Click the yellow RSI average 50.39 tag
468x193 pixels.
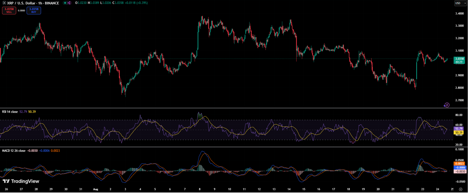[459, 132]
